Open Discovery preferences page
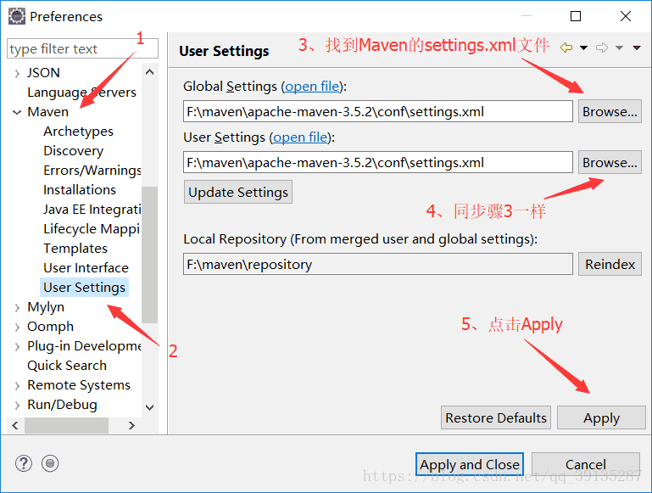This screenshot has height=493, width=652. (x=73, y=151)
